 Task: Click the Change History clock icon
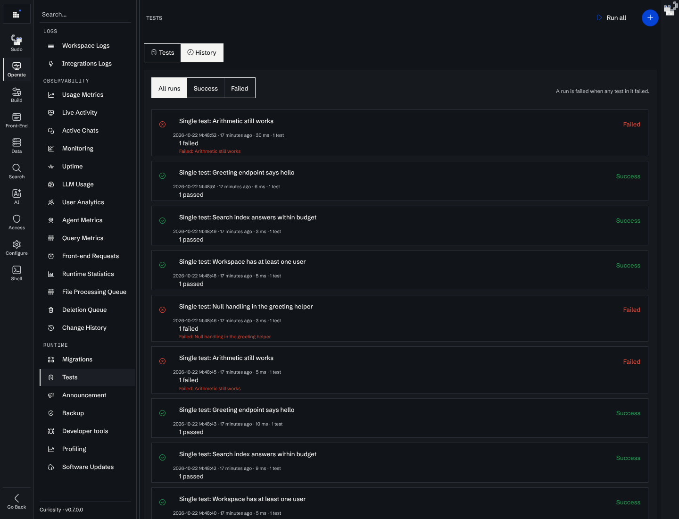(x=51, y=328)
